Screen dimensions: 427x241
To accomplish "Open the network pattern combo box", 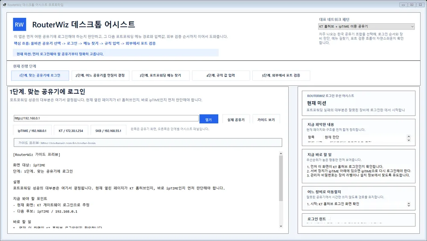I will click(366, 26).
